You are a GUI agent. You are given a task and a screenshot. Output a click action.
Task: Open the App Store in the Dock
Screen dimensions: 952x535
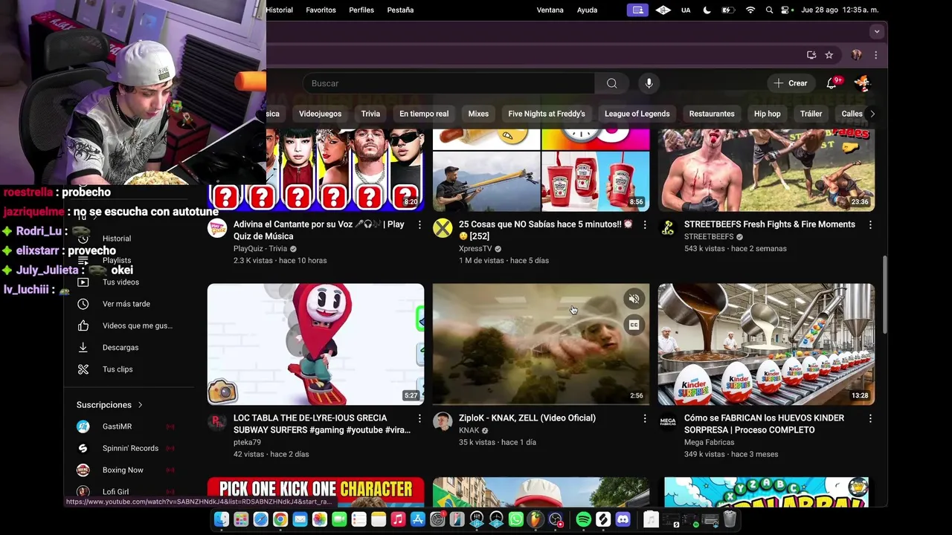tap(417, 520)
